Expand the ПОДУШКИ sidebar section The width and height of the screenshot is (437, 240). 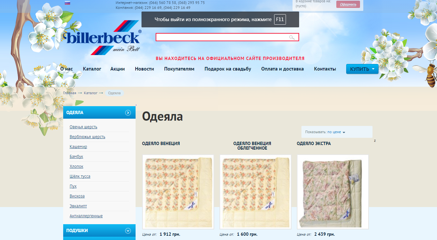tap(128, 231)
